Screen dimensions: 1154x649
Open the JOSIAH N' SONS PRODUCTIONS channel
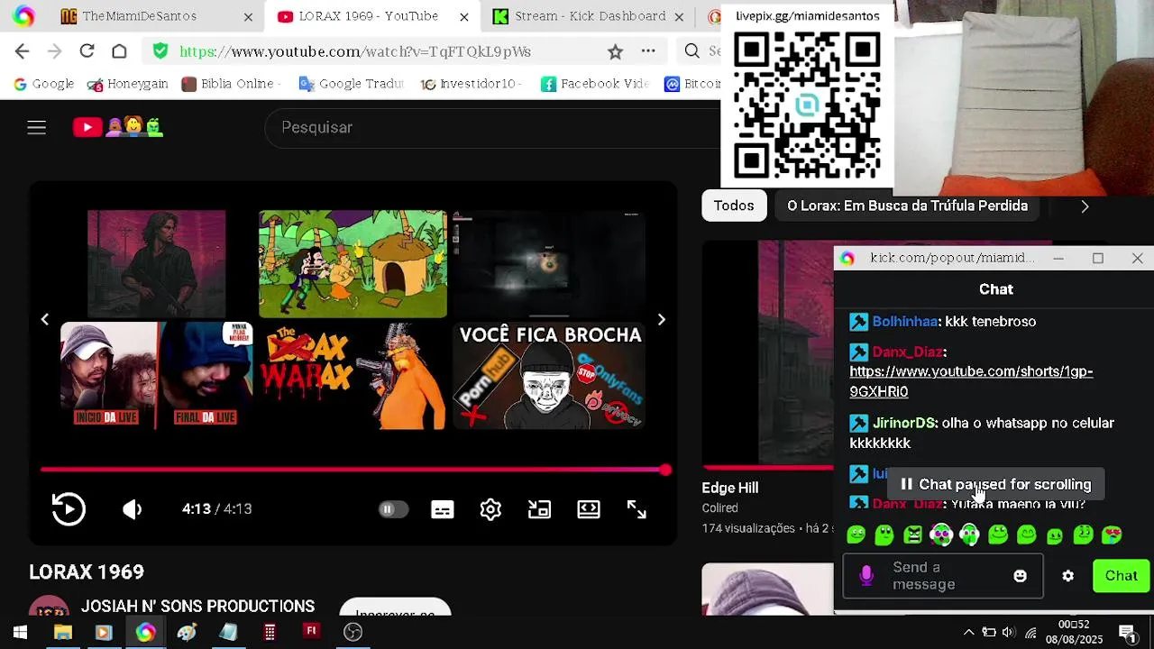197,607
